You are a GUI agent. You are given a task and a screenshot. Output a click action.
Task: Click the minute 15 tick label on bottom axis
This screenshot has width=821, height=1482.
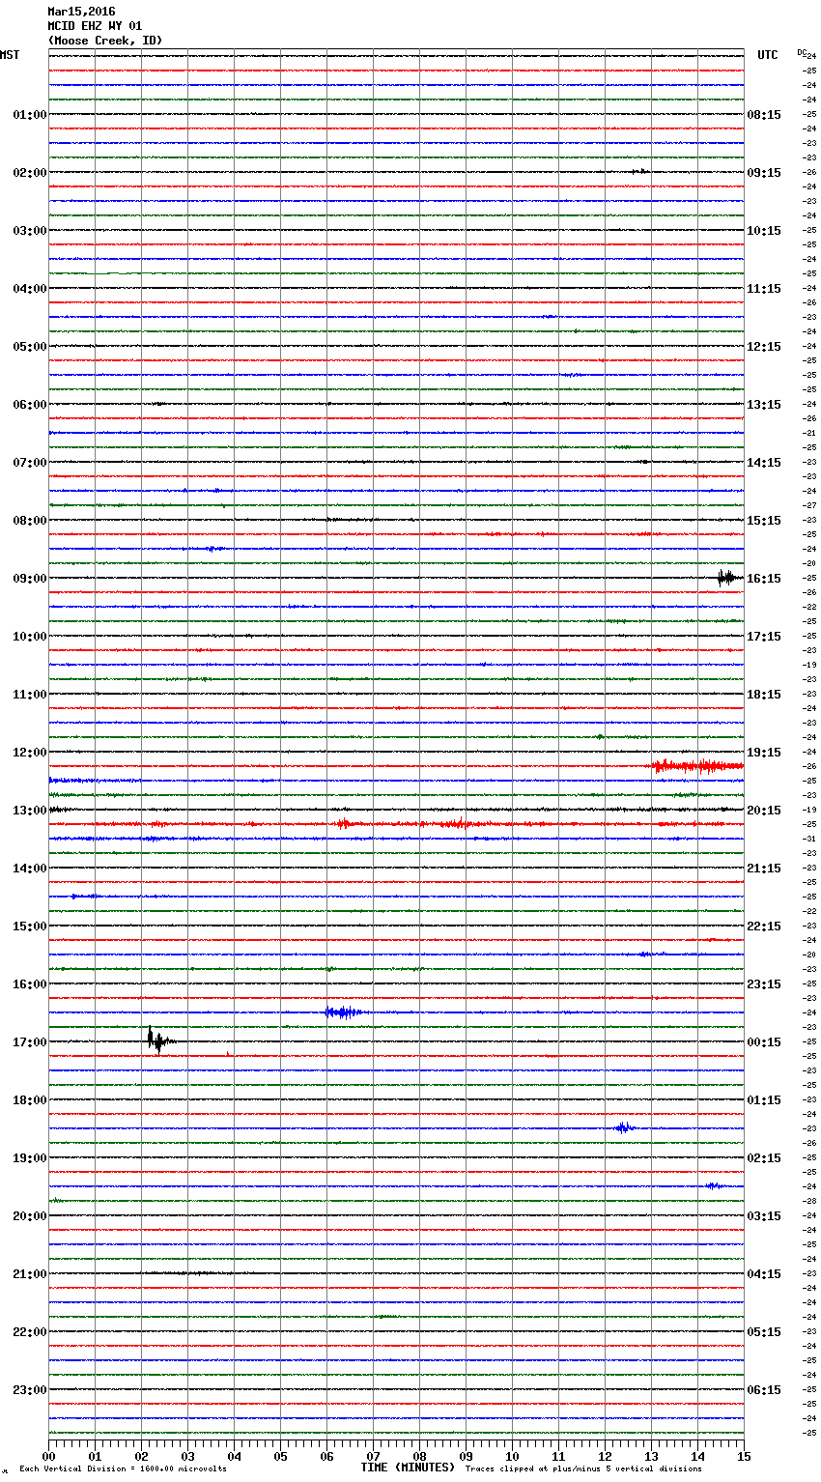pos(744,1456)
